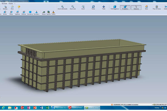
Task: Toggle the Selezione select mode
Action: [136, 7]
